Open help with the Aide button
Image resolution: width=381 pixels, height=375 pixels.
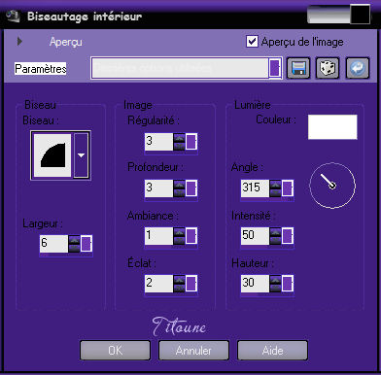272,351
